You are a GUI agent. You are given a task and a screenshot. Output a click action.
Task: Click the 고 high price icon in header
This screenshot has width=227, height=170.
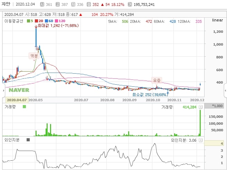(x=58, y=4)
